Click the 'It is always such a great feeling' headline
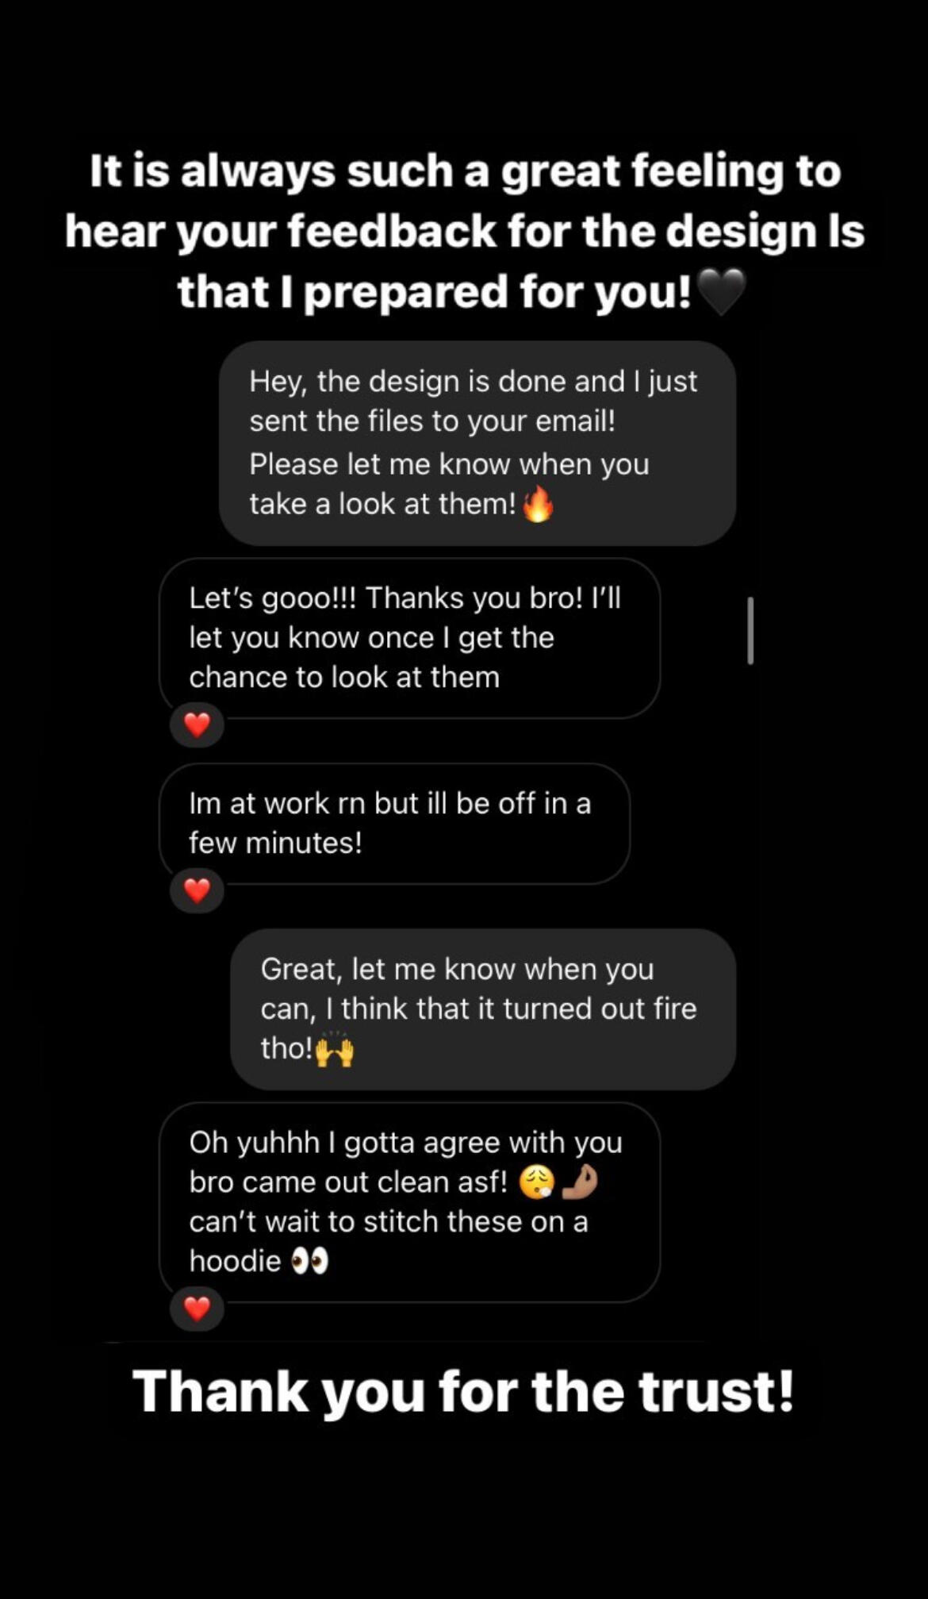Image resolution: width=928 pixels, height=1599 pixels. [x=465, y=171]
